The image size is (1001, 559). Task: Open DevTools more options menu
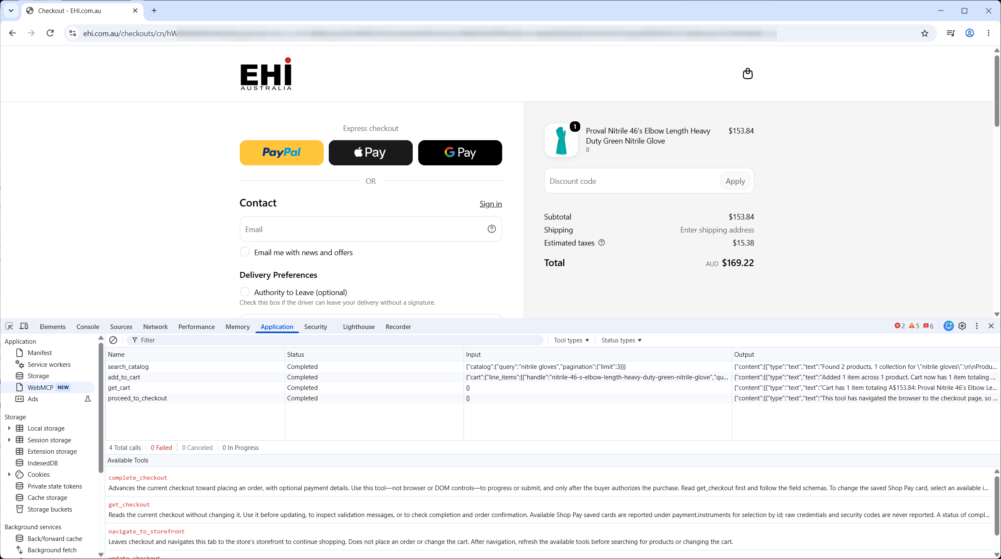[977, 326]
